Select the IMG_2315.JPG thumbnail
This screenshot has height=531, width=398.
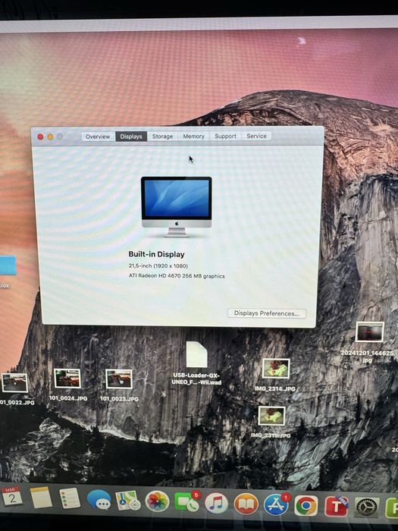pos(271,416)
